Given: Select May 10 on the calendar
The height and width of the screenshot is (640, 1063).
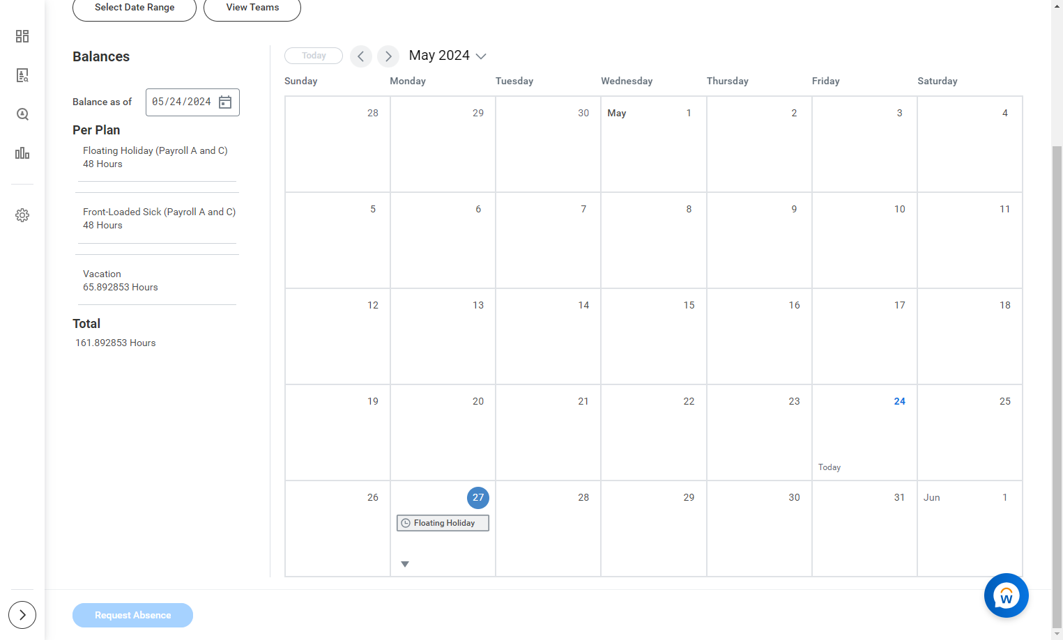Looking at the screenshot, I should 864,240.
